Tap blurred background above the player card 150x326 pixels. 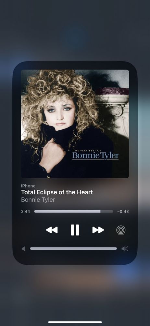(75, 31)
